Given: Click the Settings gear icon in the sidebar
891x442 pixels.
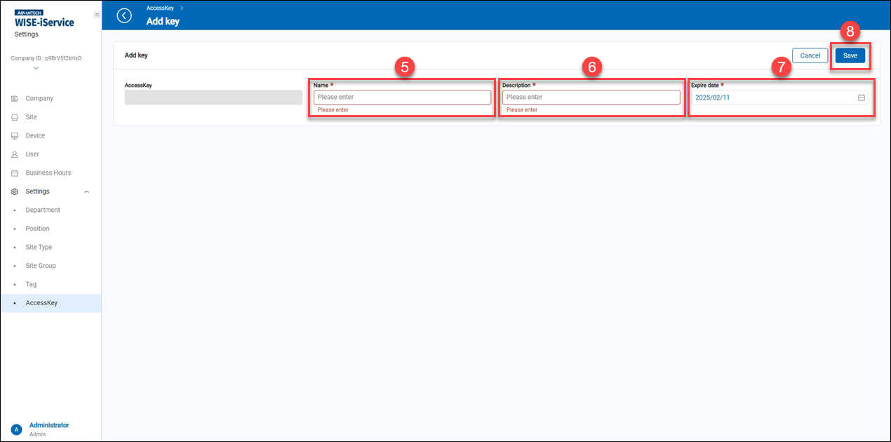Looking at the screenshot, I should 15,191.
